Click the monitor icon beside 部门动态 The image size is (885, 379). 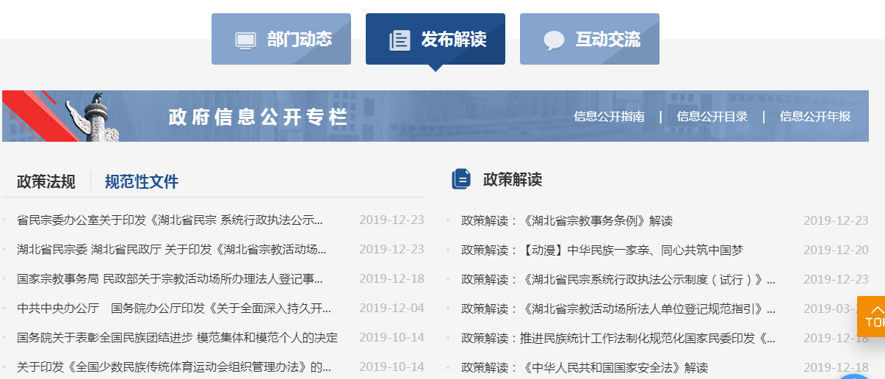(x=245, y=40)
